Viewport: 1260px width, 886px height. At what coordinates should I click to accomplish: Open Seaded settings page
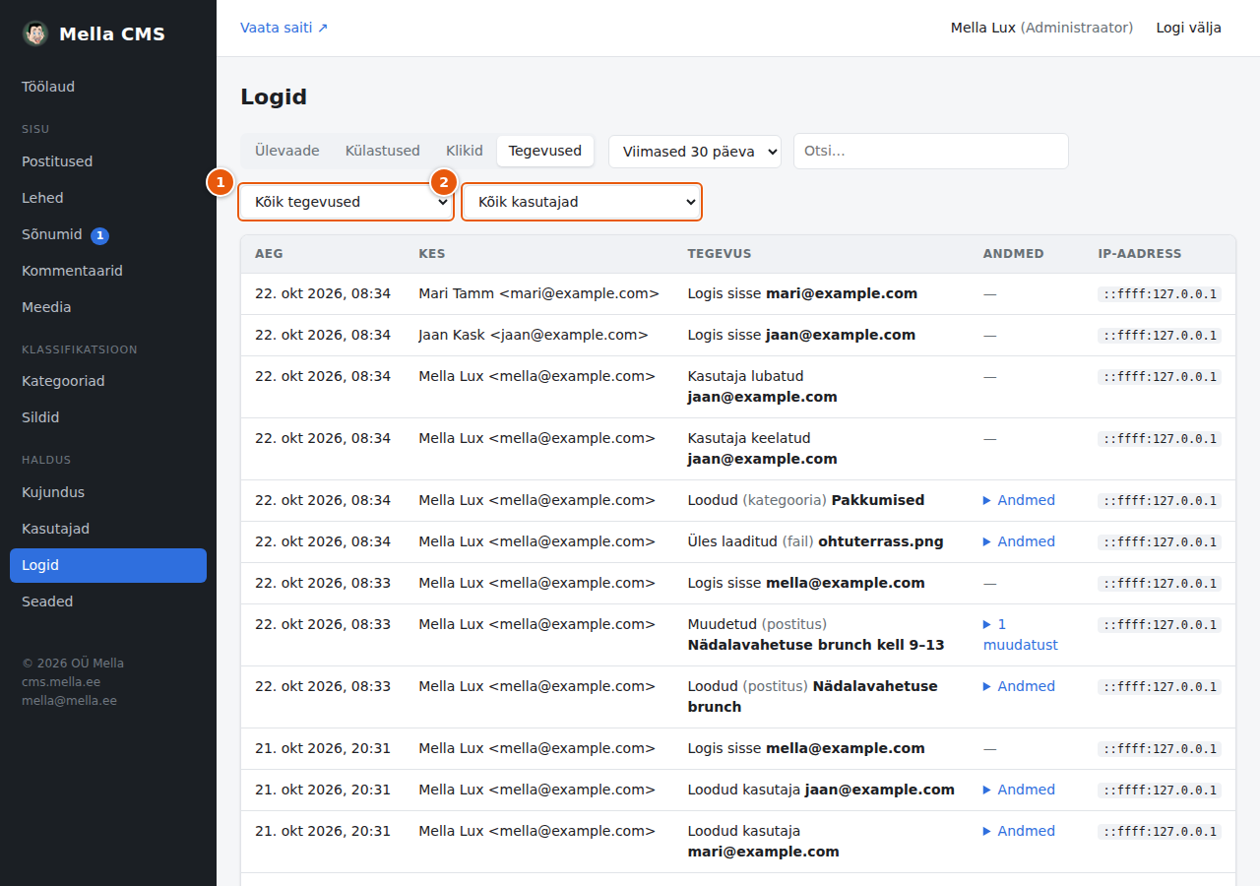point(108,601)
